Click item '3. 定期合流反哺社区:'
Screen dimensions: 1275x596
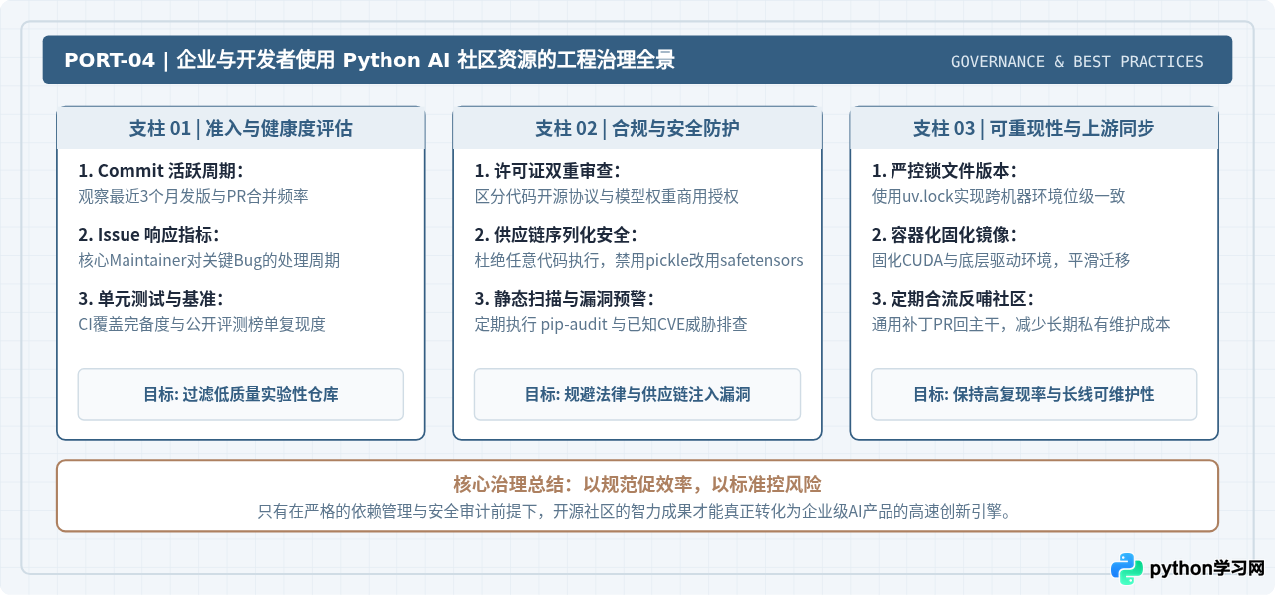[x=952, y=299]
